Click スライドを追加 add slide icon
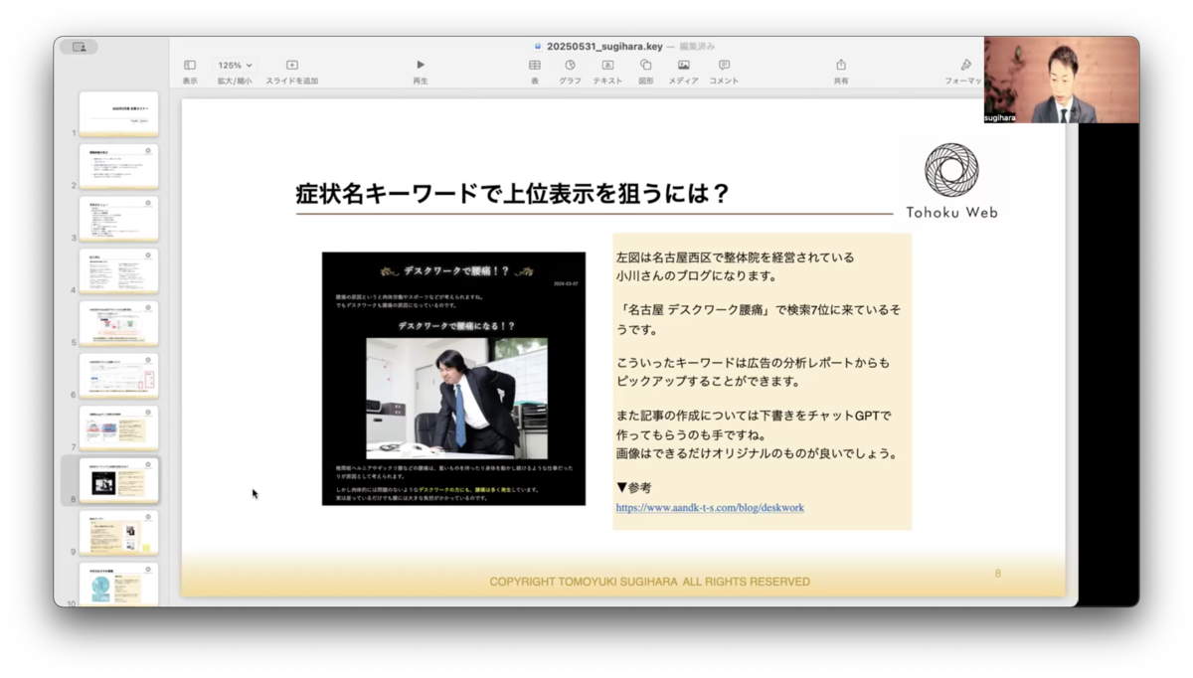The width and height of the screenshot is (1193, 678). coord(291,66)
